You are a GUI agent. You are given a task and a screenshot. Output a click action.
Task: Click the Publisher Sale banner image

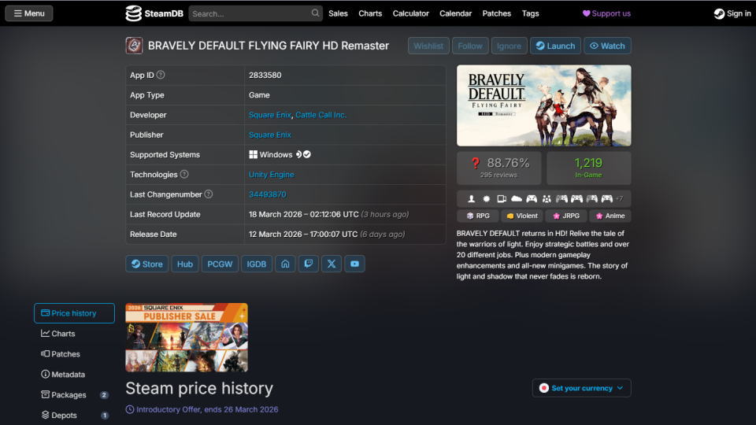click(x=187, y=337)
